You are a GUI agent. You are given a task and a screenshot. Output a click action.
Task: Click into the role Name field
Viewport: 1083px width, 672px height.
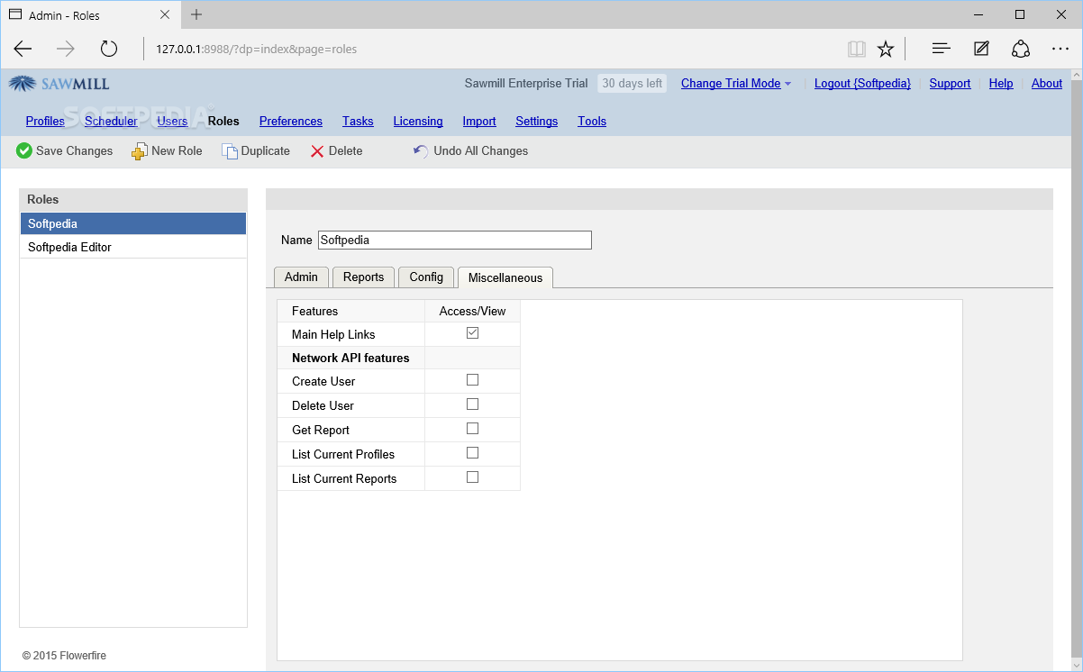tap(455, 241)
